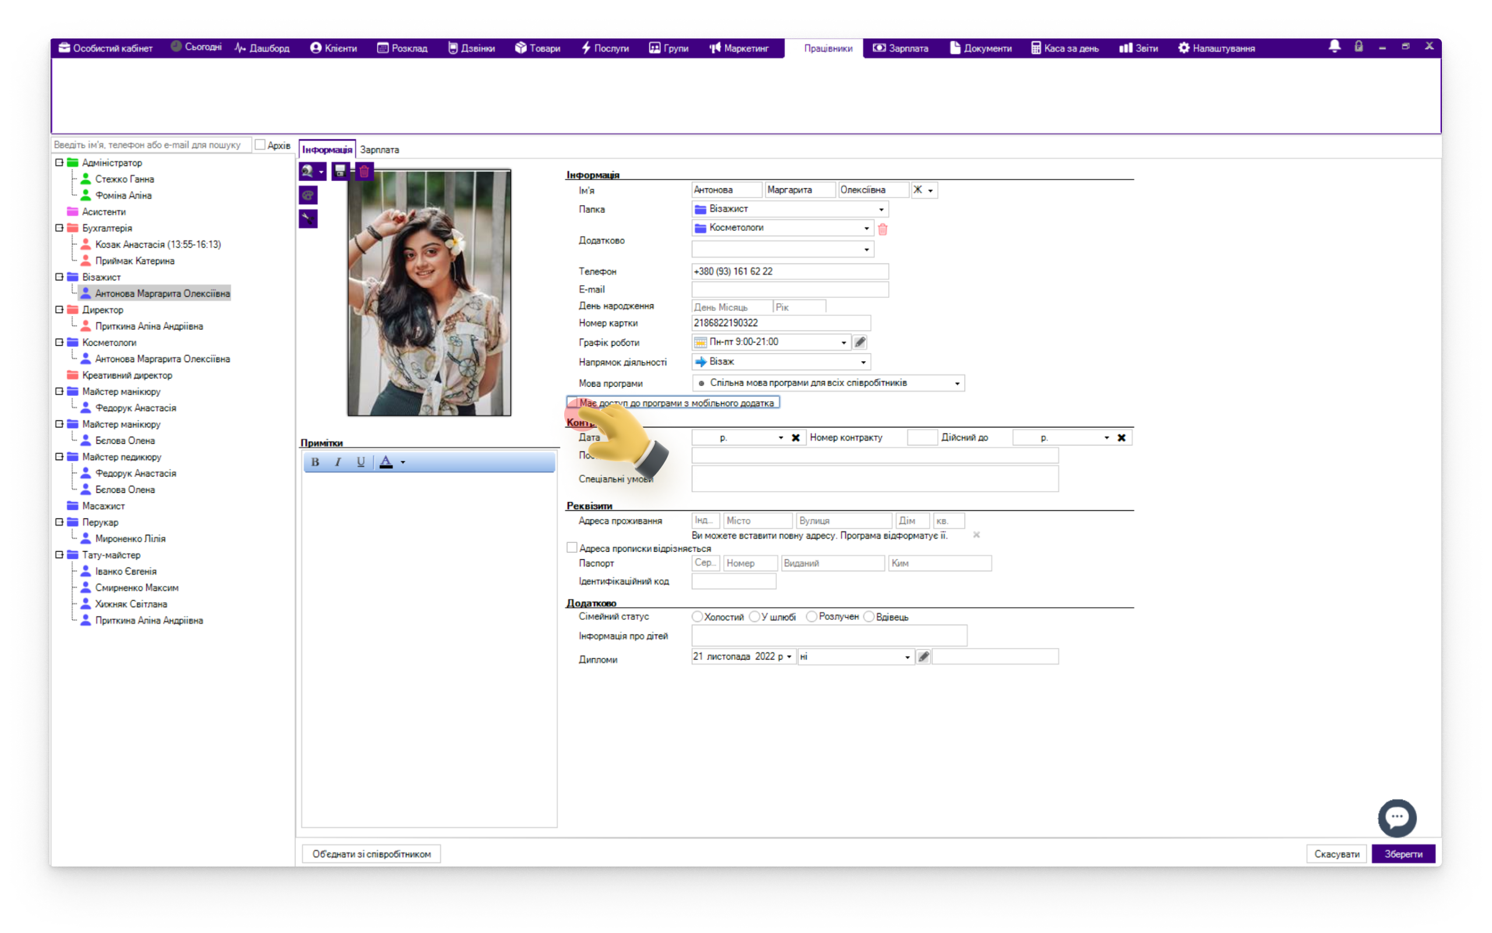This screenshot has height=933, width=1492.
Task: Select employee Смирненко Максим
Action: (137, 588)
